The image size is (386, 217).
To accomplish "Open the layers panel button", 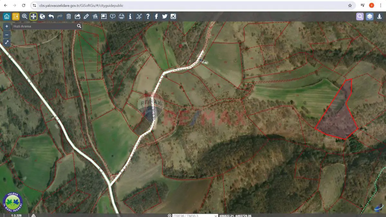I will [x=370, y=16].
